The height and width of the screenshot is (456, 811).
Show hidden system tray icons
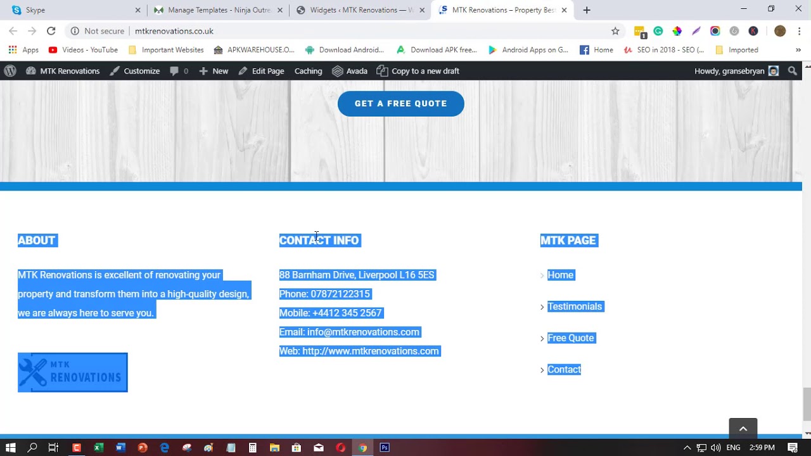click(687, 448)
